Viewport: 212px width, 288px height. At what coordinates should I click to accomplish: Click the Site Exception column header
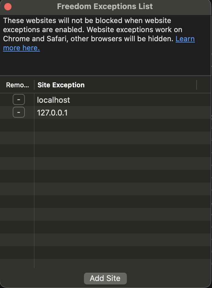61,85
